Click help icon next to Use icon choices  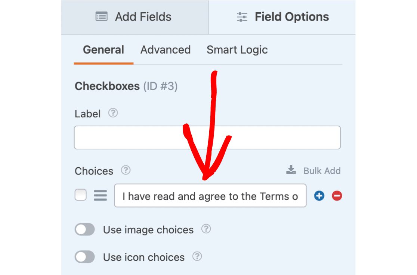(x=197, y=256)
